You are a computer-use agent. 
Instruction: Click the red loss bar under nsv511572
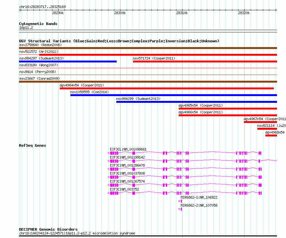tap(158, 55)
